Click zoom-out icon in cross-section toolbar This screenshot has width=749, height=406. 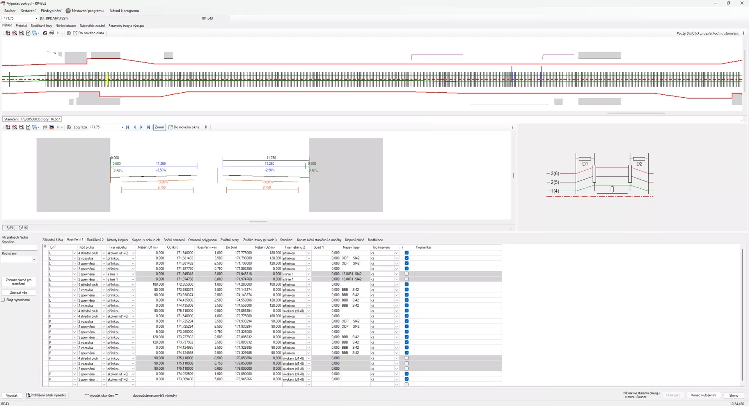click(21, 127)
